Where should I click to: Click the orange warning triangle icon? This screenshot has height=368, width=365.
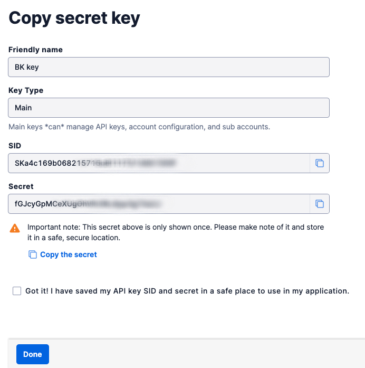pos(15,228)
